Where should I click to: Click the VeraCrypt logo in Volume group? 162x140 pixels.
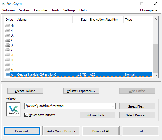tap(13, 110)
